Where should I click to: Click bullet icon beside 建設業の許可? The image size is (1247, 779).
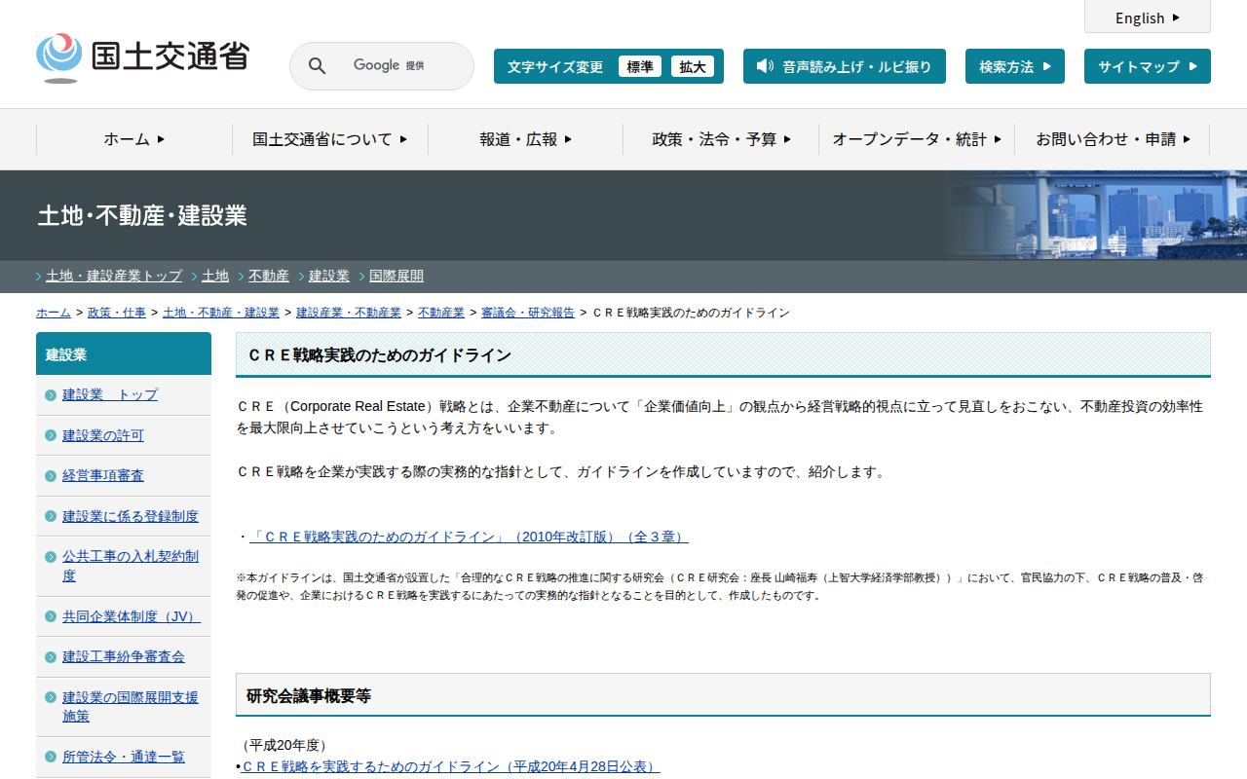[51, 435]
